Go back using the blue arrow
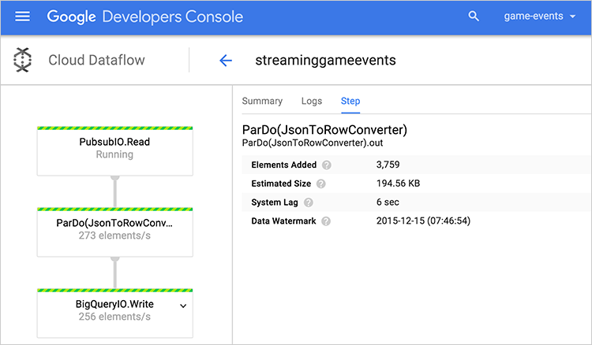 tap(226, 61)
